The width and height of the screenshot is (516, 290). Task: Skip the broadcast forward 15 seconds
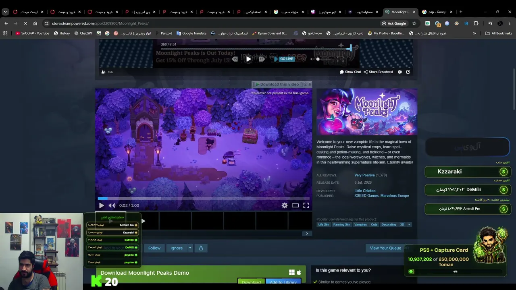point(262,59)
